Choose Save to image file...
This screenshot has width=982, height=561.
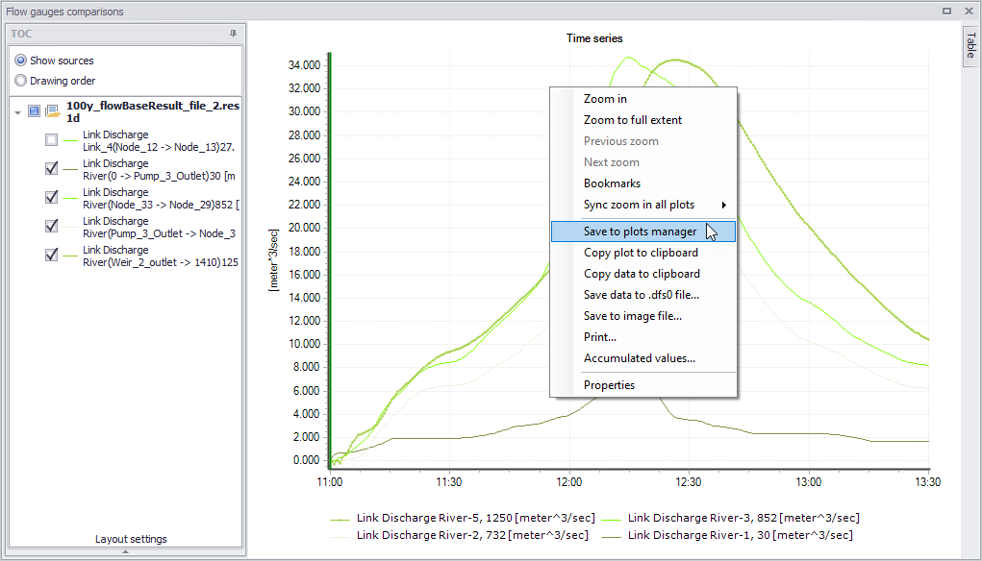[x=643, y=316]
